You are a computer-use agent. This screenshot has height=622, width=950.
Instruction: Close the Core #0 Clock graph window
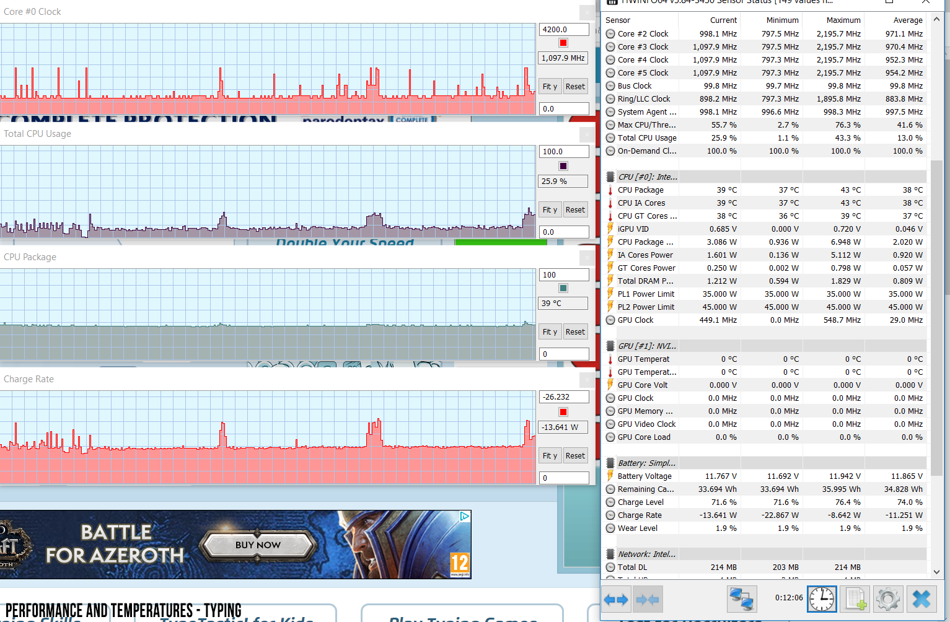point(587,12)
